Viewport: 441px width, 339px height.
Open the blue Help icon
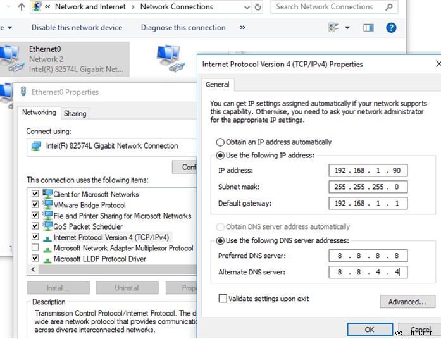click(391, 28)
